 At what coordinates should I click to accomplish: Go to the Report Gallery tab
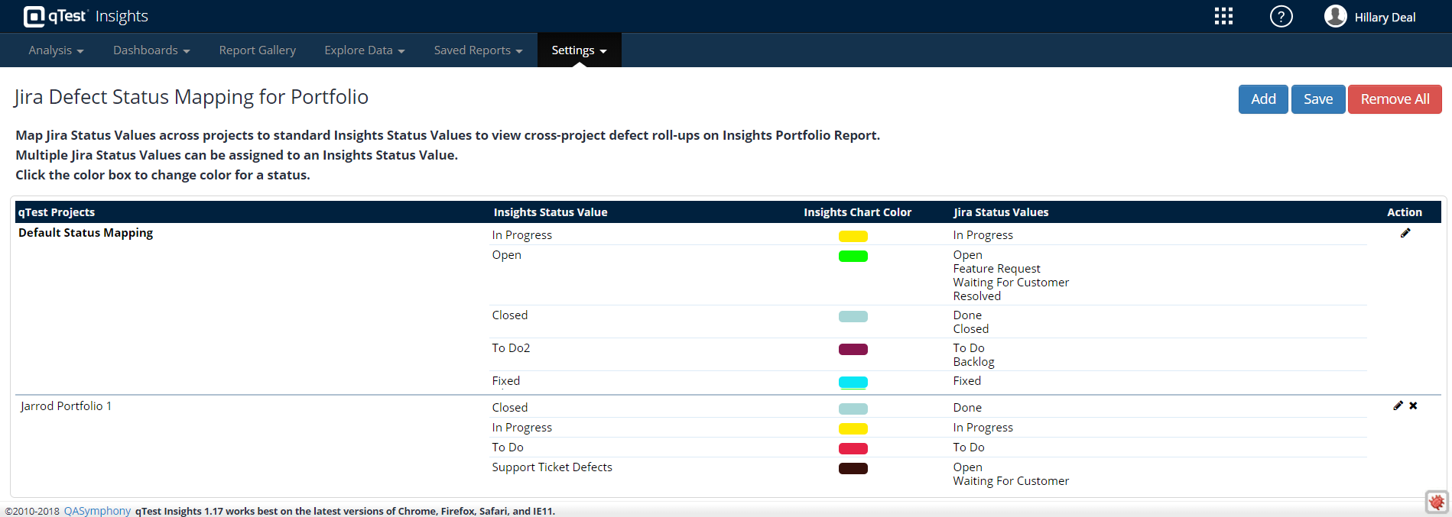(257, 50)
